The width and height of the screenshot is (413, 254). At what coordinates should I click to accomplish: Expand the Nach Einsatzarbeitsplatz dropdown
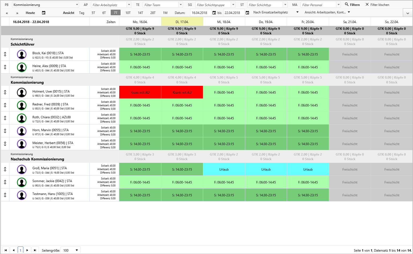point(297,12)
